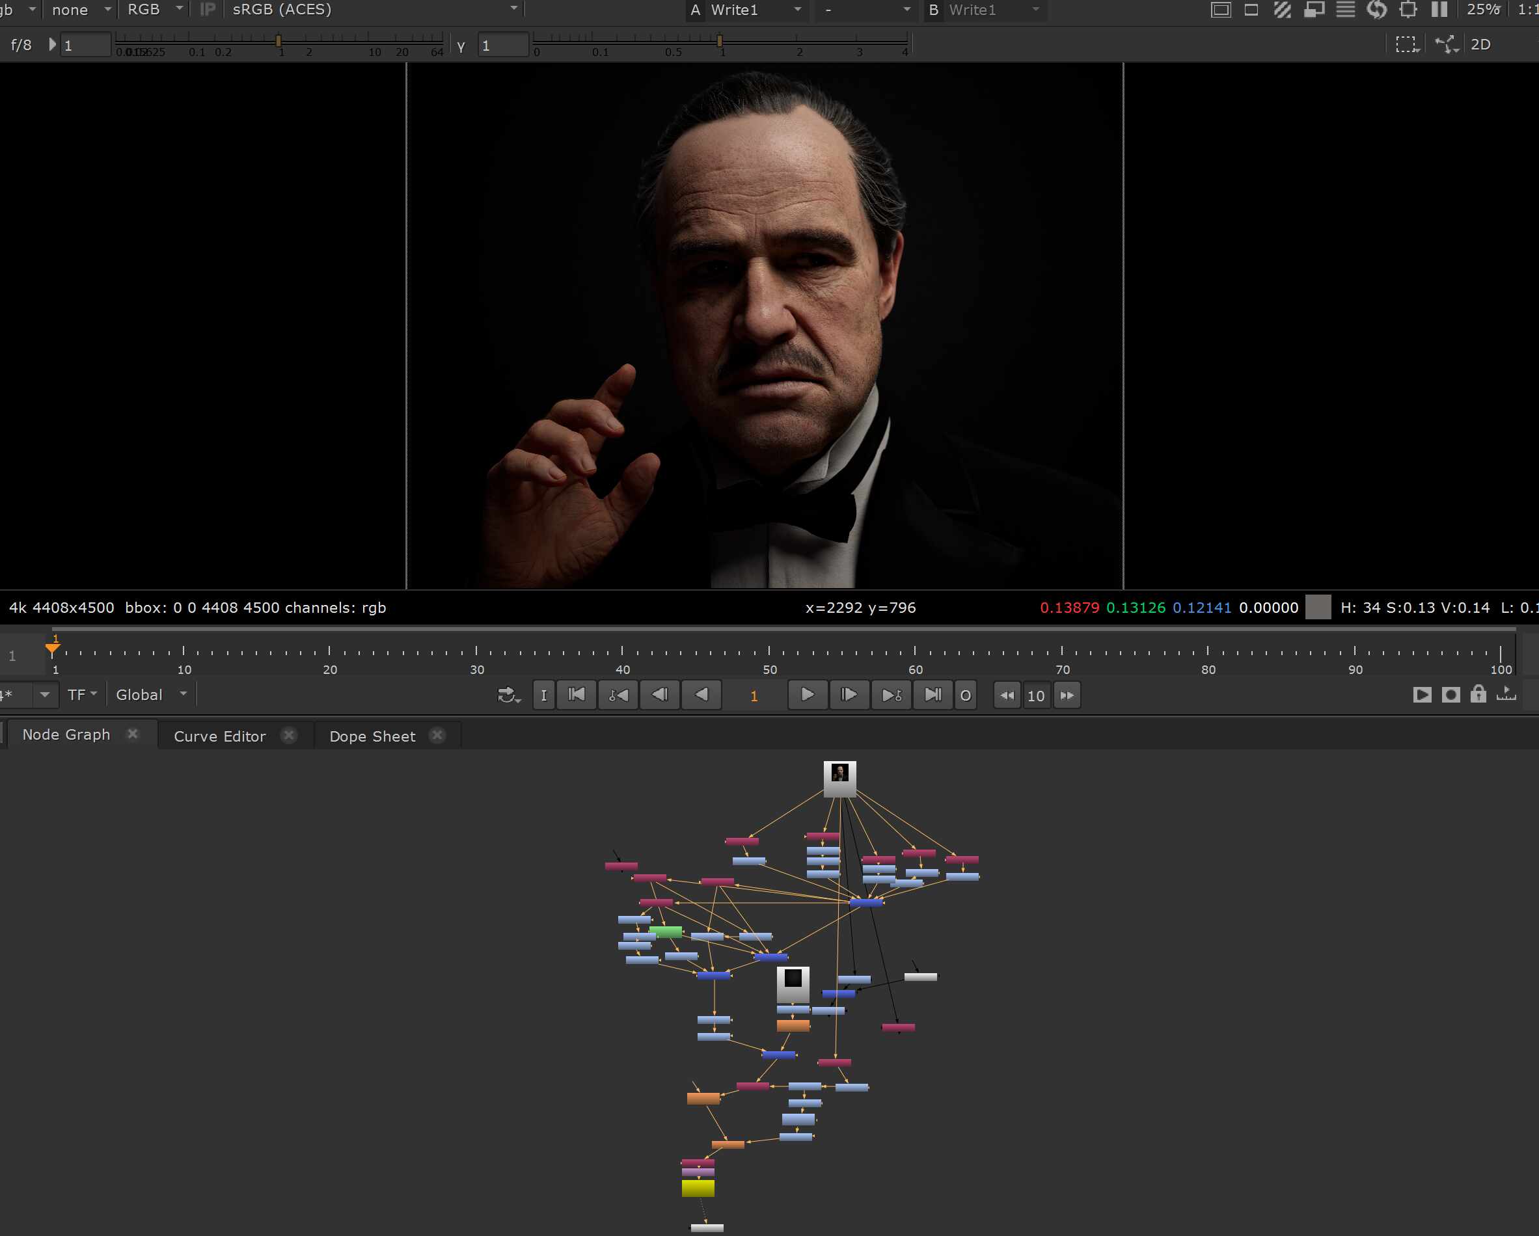
Task: Close the Dope Sheet tab
Action: click(x=437, y=736)
